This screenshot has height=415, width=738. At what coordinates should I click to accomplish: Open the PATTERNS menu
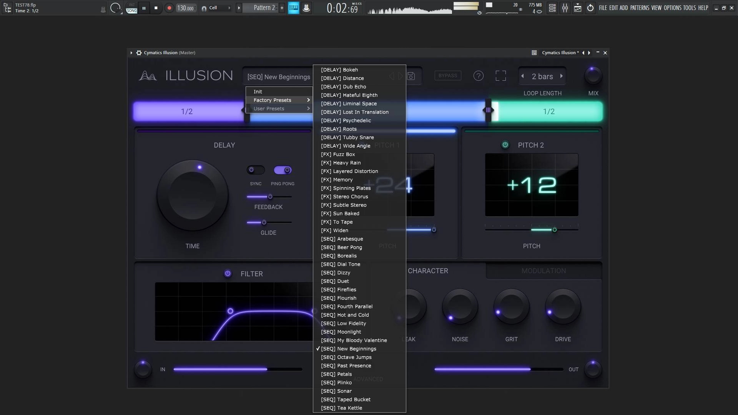click(x=640, y=8)
